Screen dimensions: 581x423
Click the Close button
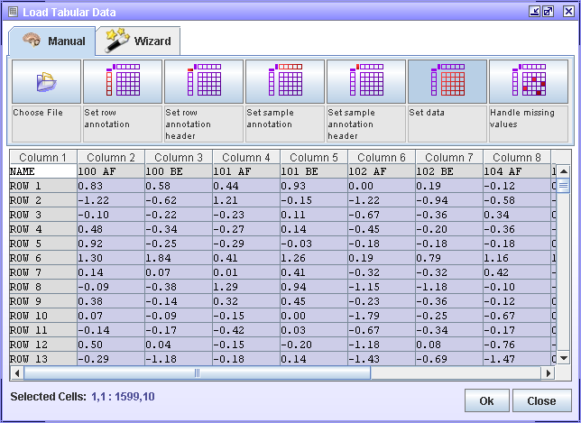(x=541, y=400)
